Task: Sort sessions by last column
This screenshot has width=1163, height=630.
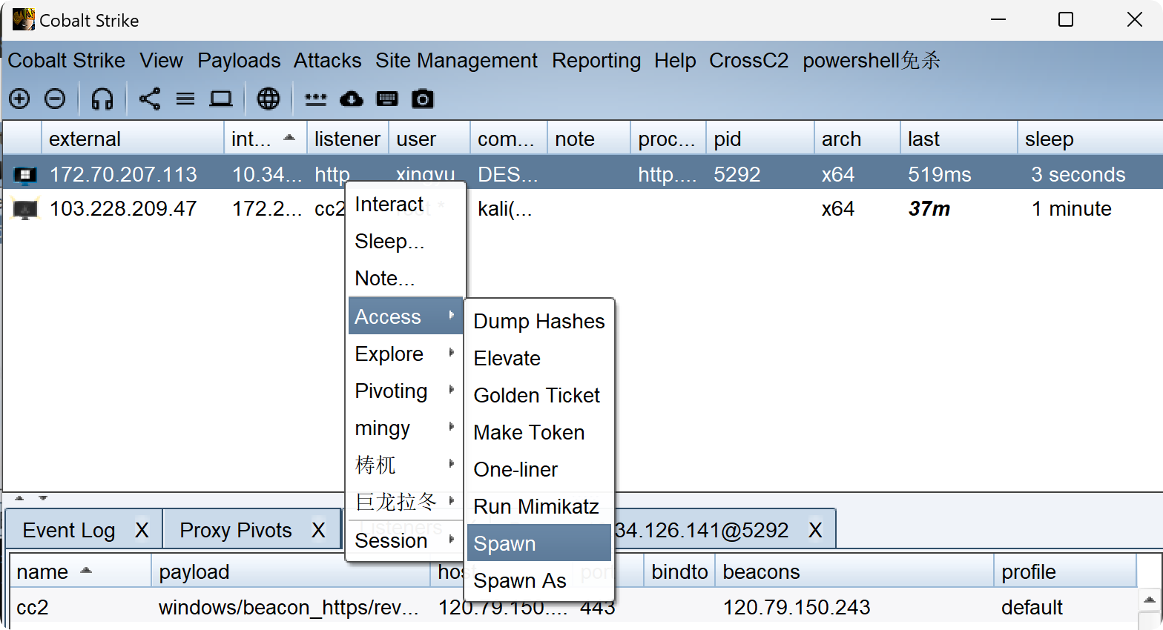Action: (958, 139)
